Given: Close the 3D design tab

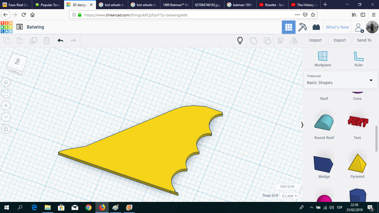Looking at the screenshot, I should click(x=91, y=5).
